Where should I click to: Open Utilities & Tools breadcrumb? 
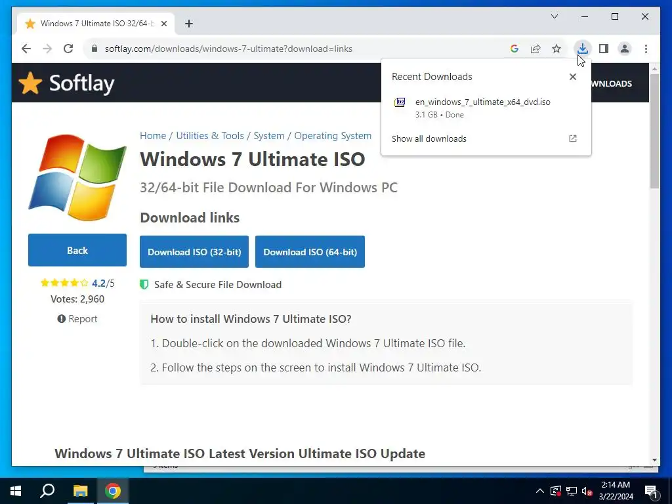[209, 135]
